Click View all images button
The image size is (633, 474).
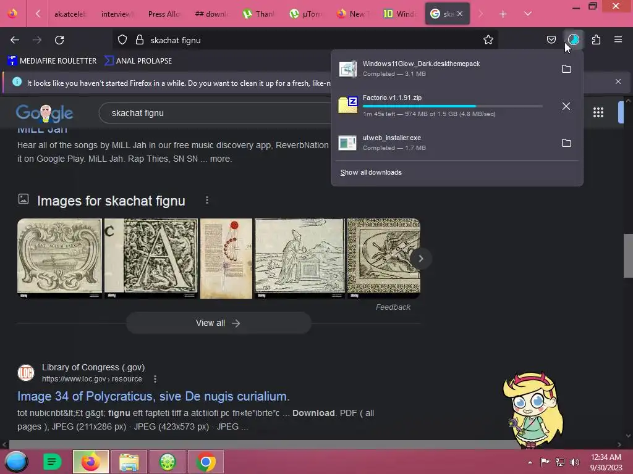tap(218, 323)
